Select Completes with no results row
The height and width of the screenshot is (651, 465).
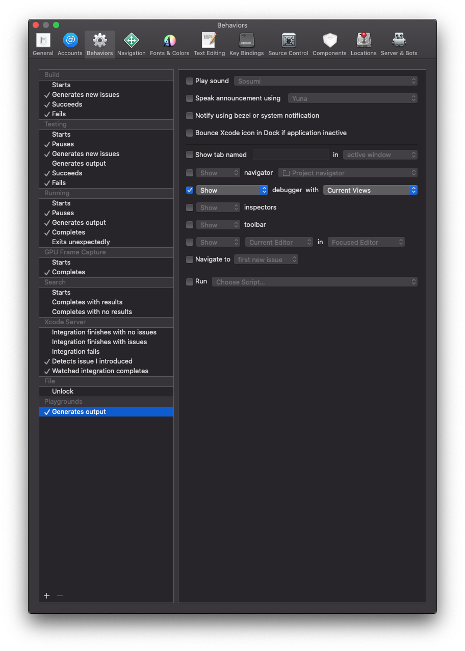[x=106, y=312]
